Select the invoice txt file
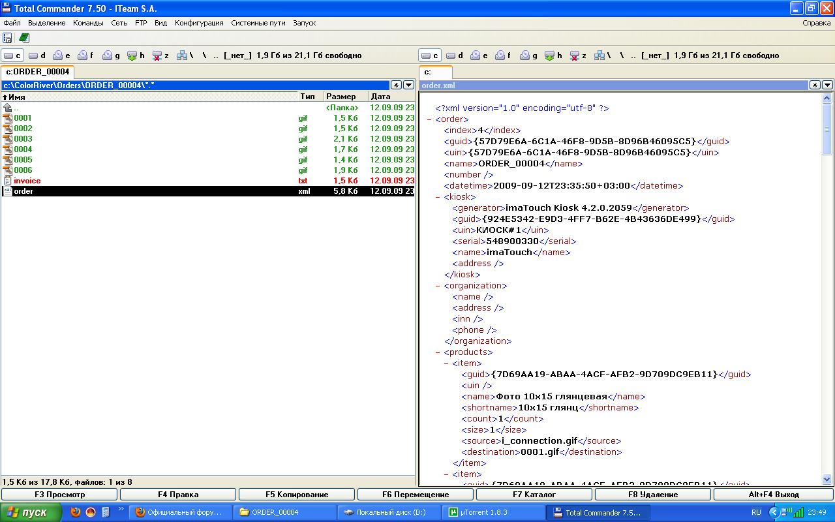Viewport: 835px width, 522px height. coord(27,181)
